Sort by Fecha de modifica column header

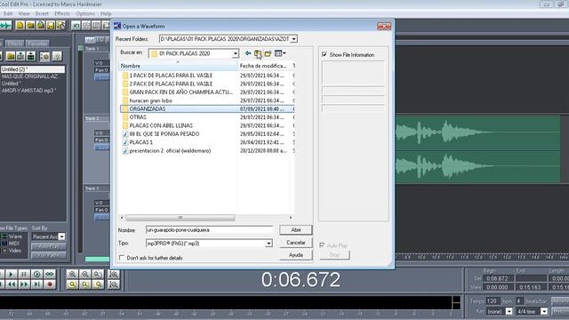pyautogui.click(x=264, y=66)
